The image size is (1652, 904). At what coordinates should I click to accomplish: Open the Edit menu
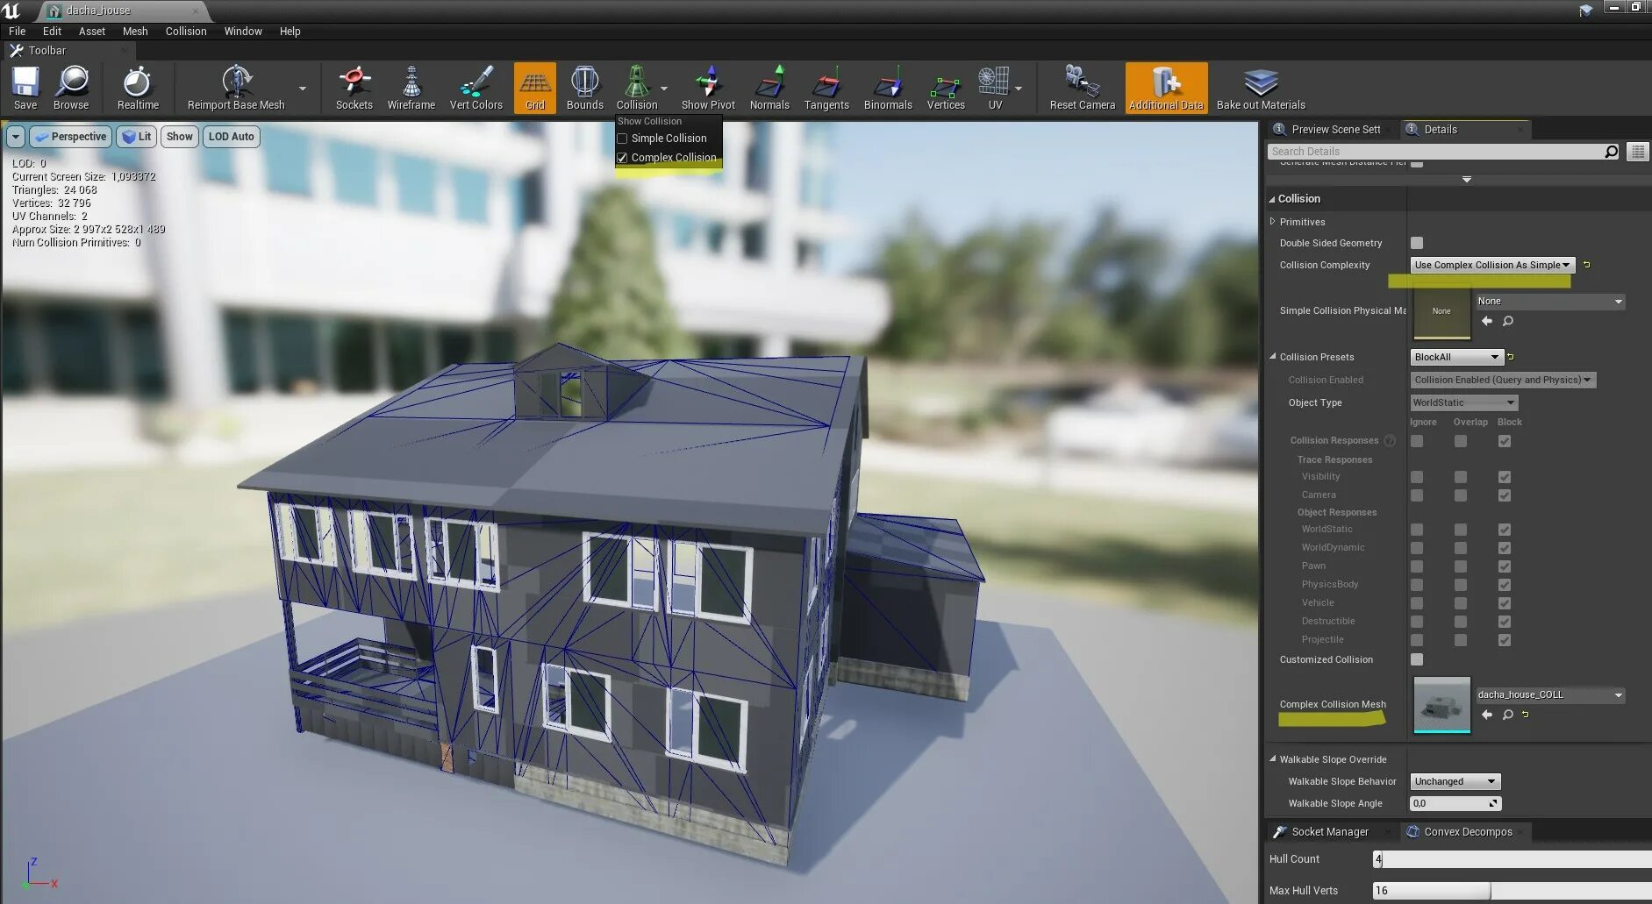52,32
